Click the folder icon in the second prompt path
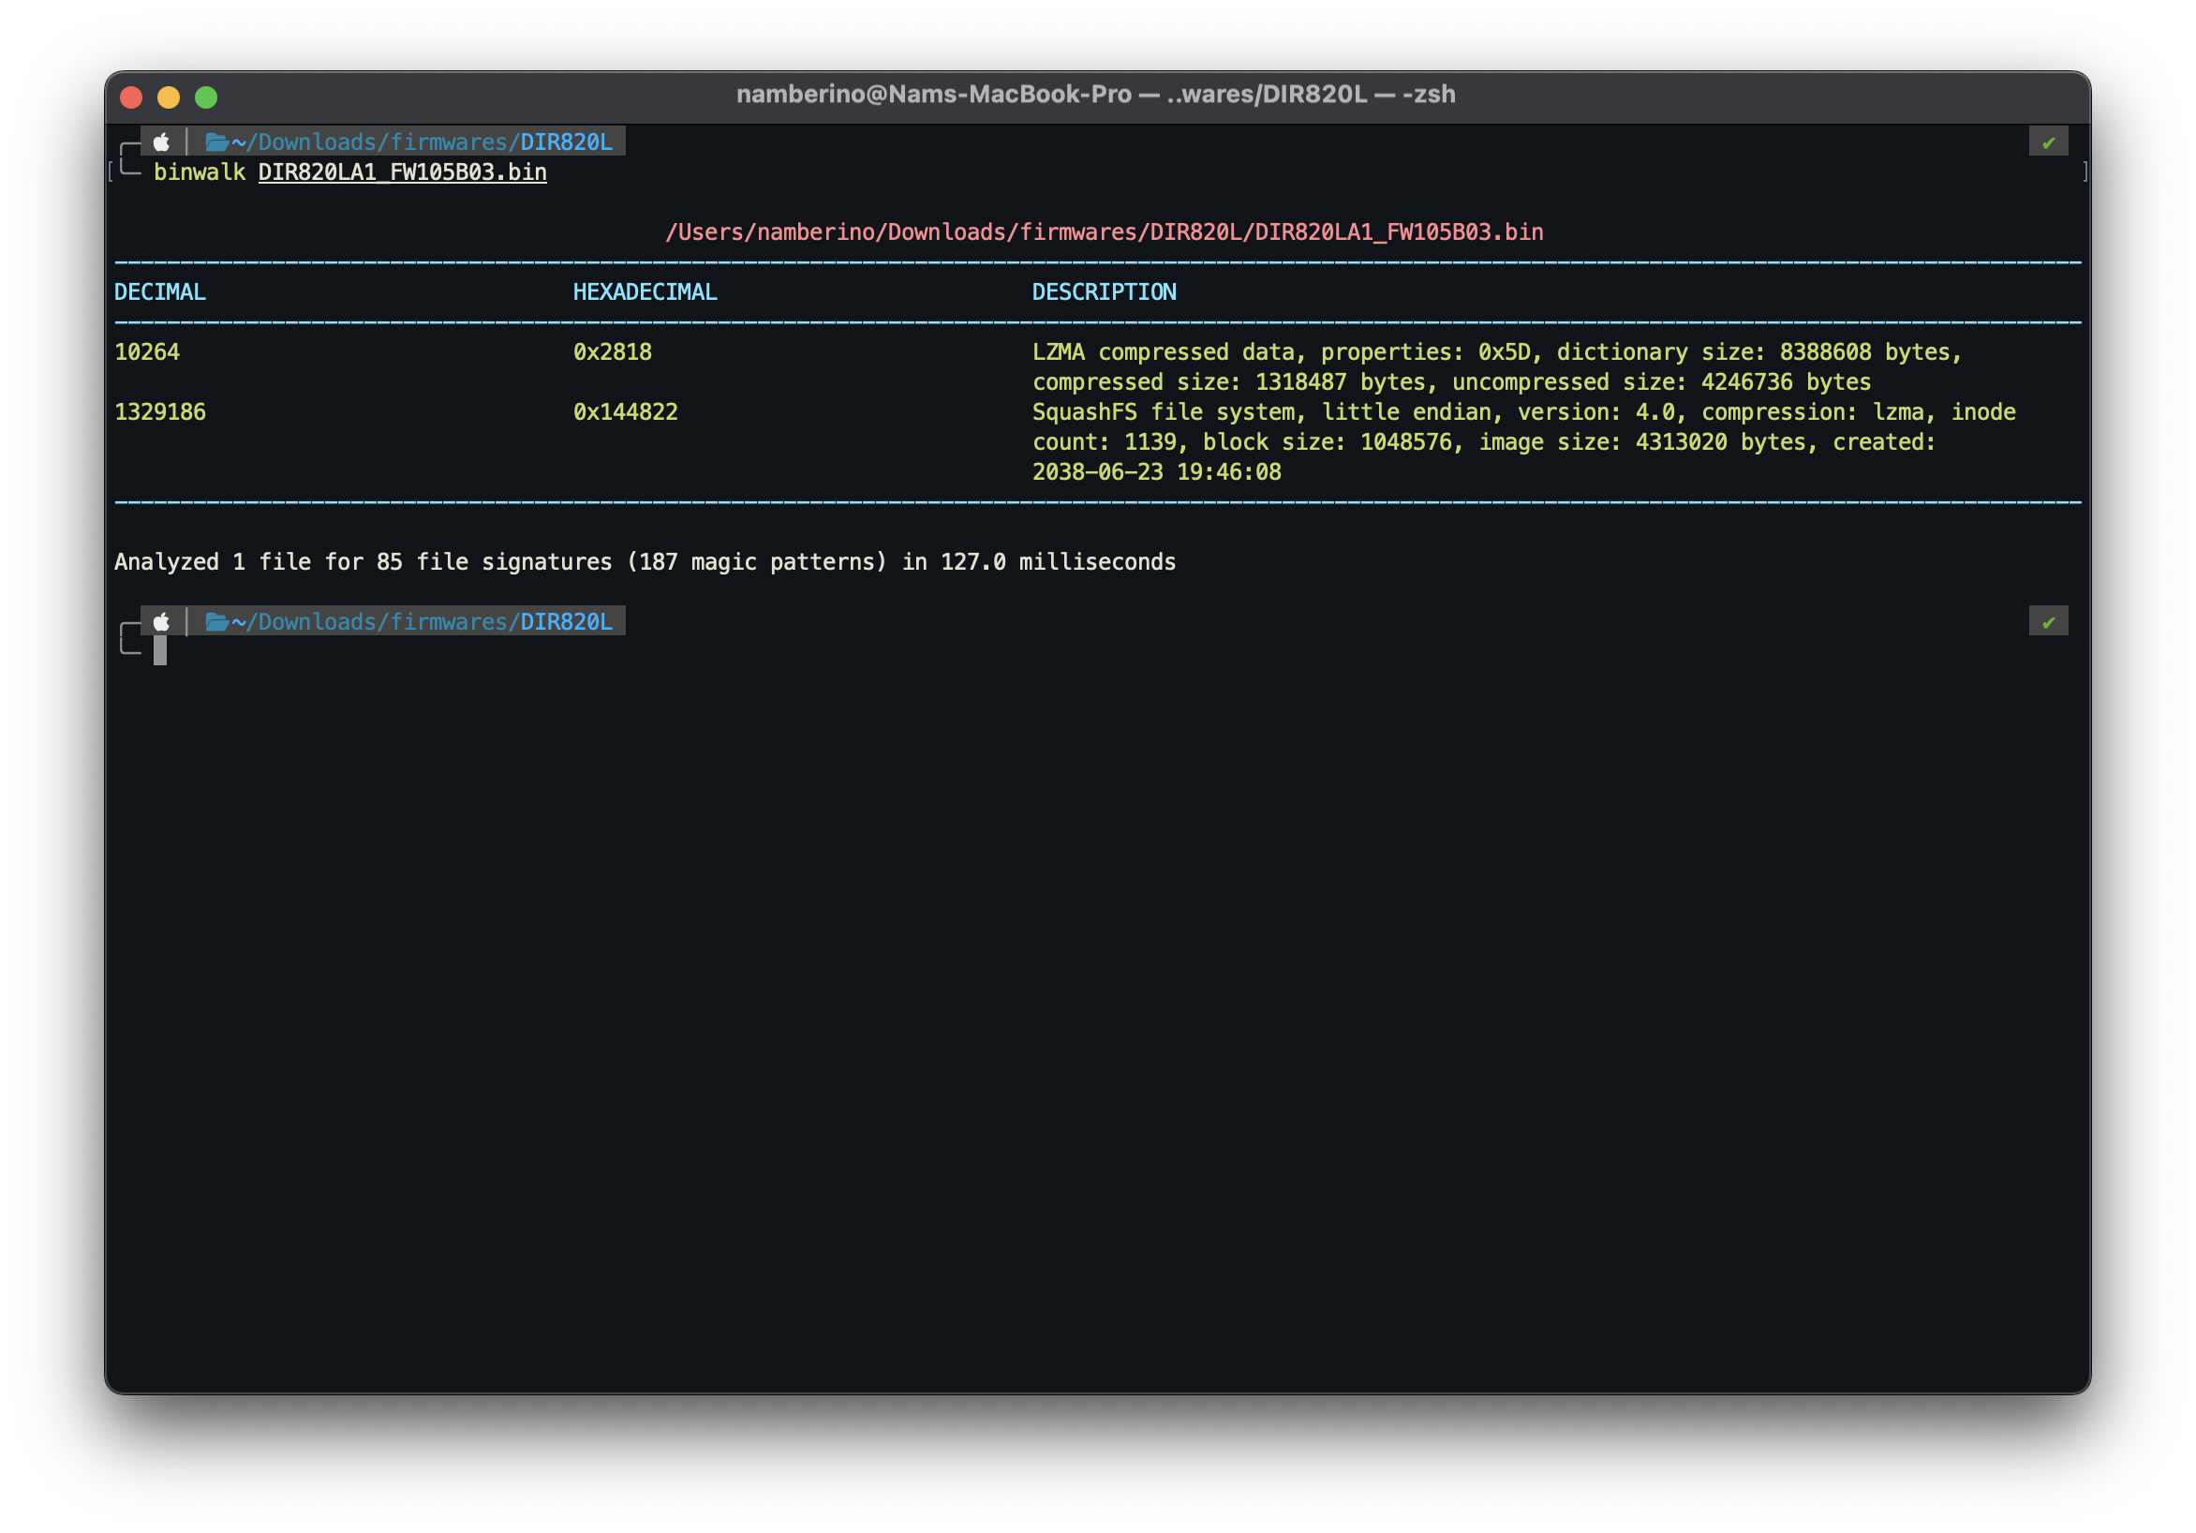This screenshot has height=1533, width=2196. [x=217, y=621]
